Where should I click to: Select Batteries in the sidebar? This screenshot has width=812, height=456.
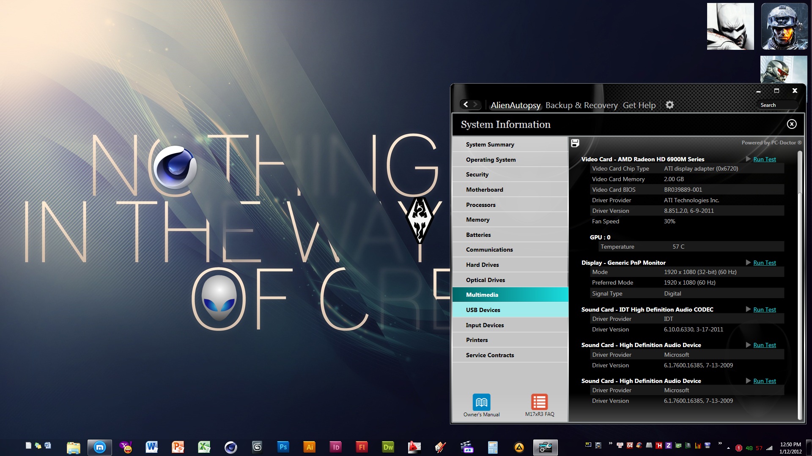point(510,235)
